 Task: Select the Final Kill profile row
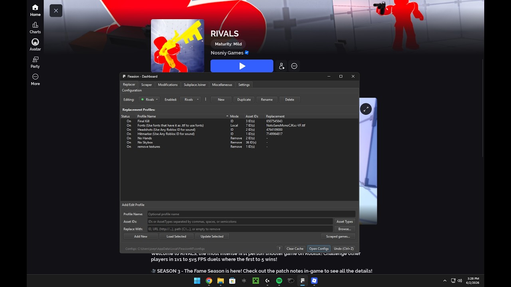[239, 121]
